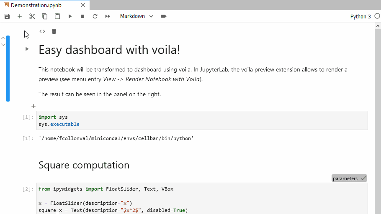Click the 'import sys' code cell
Screen dimensions: 381x214
(202, 121)
